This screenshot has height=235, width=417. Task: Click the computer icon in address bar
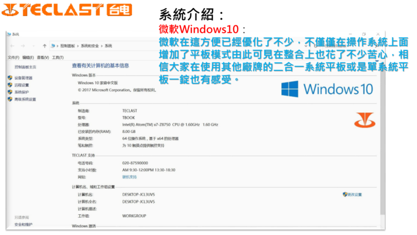pyautogui.click(x=53, y=46)
